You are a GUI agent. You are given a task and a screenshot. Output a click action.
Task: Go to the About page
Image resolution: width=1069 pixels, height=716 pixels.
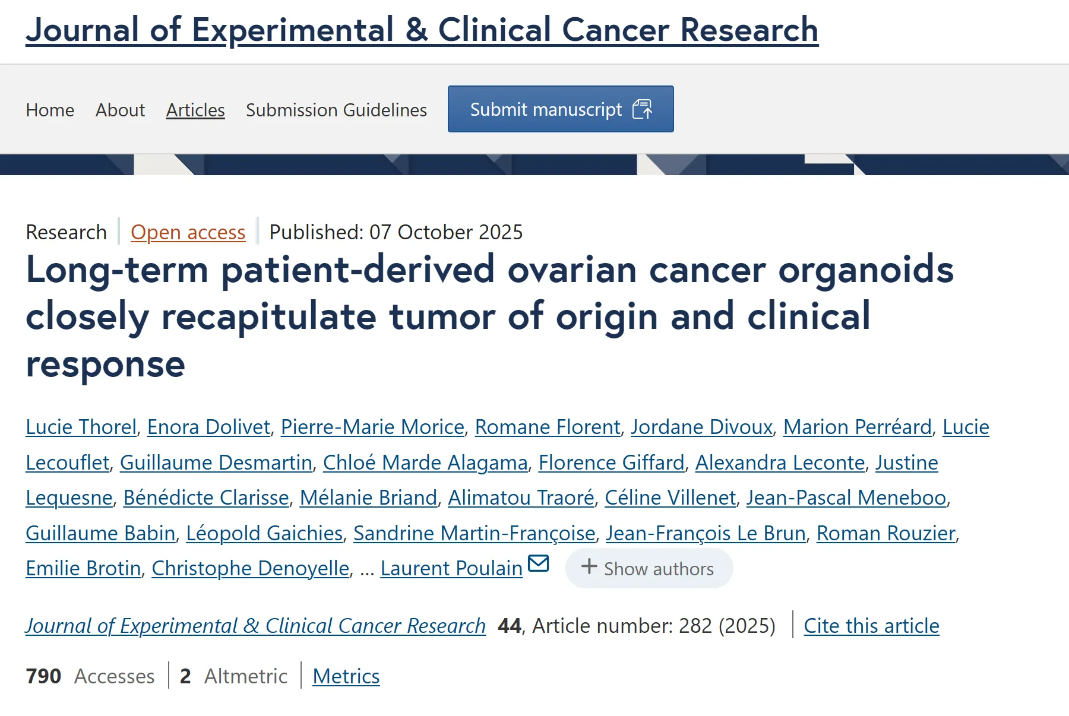pyautogui.click(x=120, y=110)
